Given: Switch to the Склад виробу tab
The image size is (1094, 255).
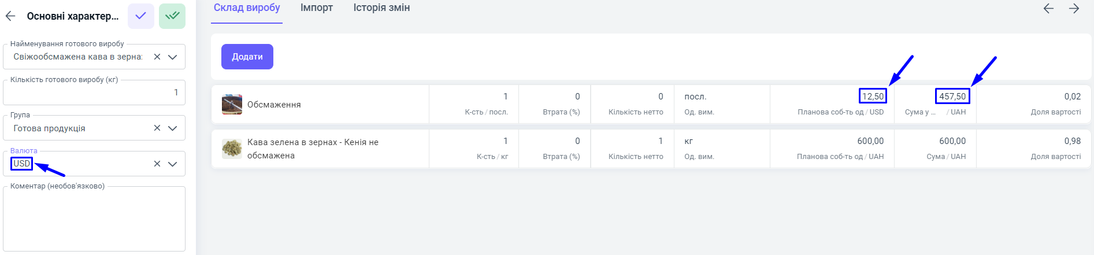Looking at the screenshot, I should tap(247, 8).
